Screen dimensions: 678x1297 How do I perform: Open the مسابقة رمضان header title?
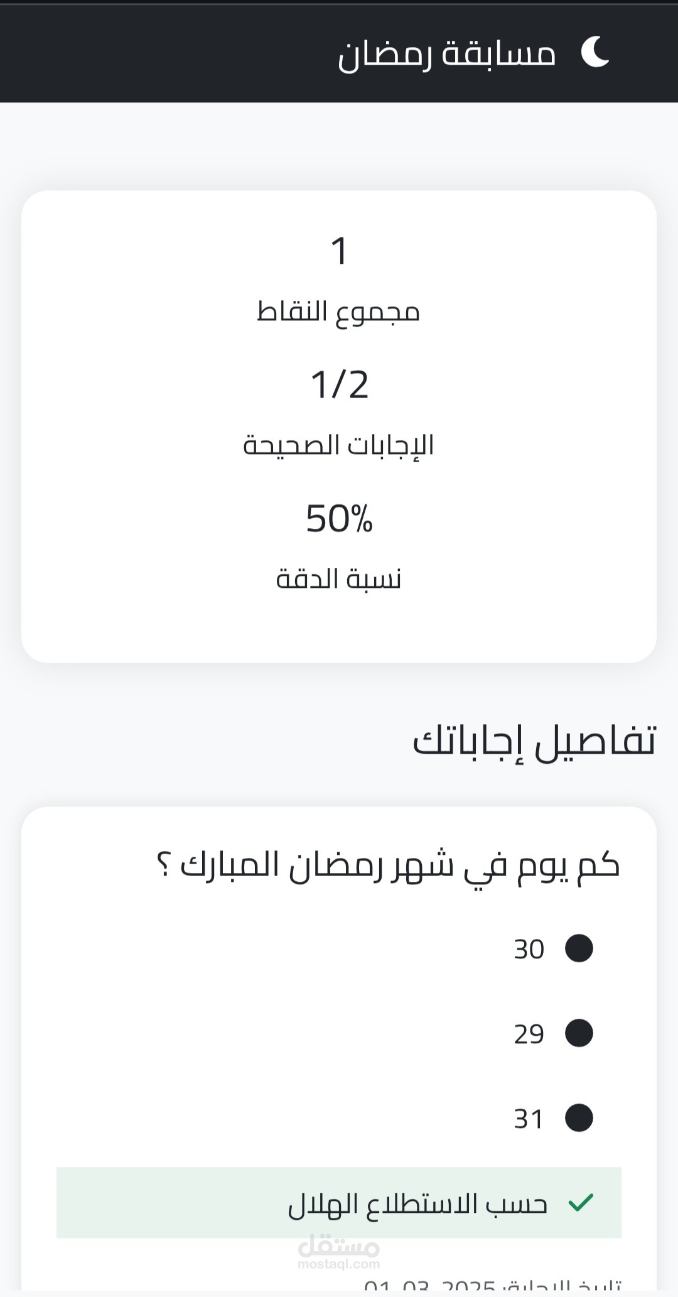[x=446, y=54]
